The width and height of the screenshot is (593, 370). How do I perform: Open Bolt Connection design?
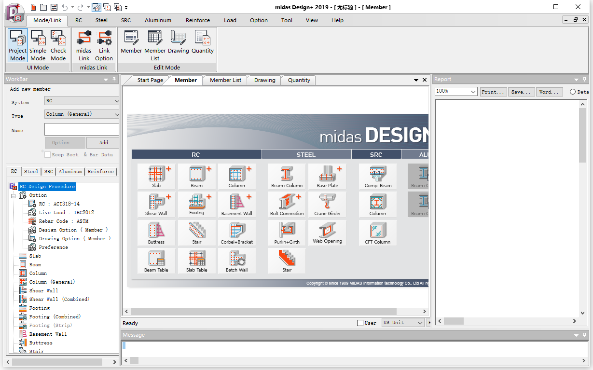click(287, 205)
